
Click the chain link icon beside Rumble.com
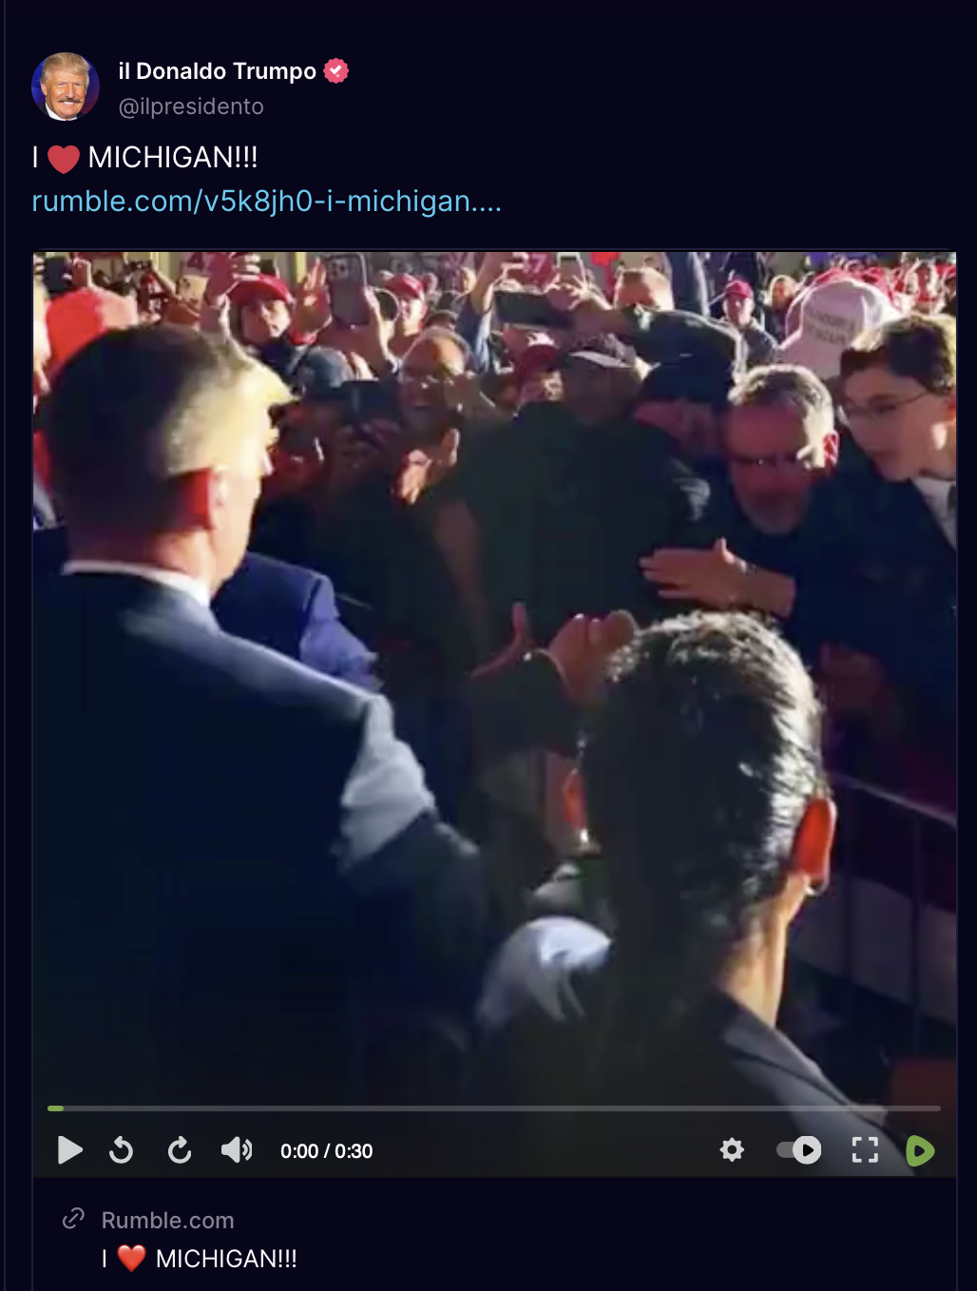[73, 1219]
